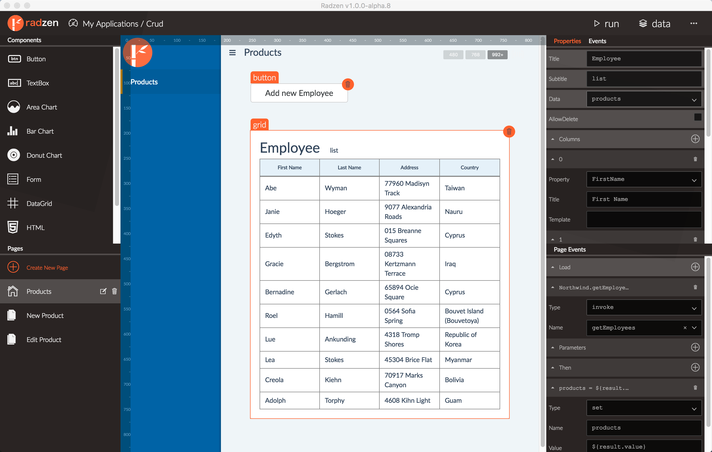
Task: Open the FirstName Property dropdown
Action: tap(644, 179)
